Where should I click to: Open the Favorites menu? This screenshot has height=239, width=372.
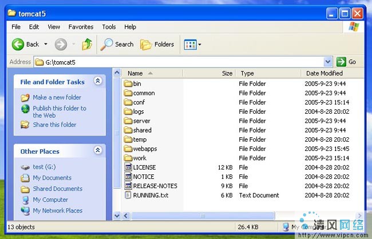81,27
